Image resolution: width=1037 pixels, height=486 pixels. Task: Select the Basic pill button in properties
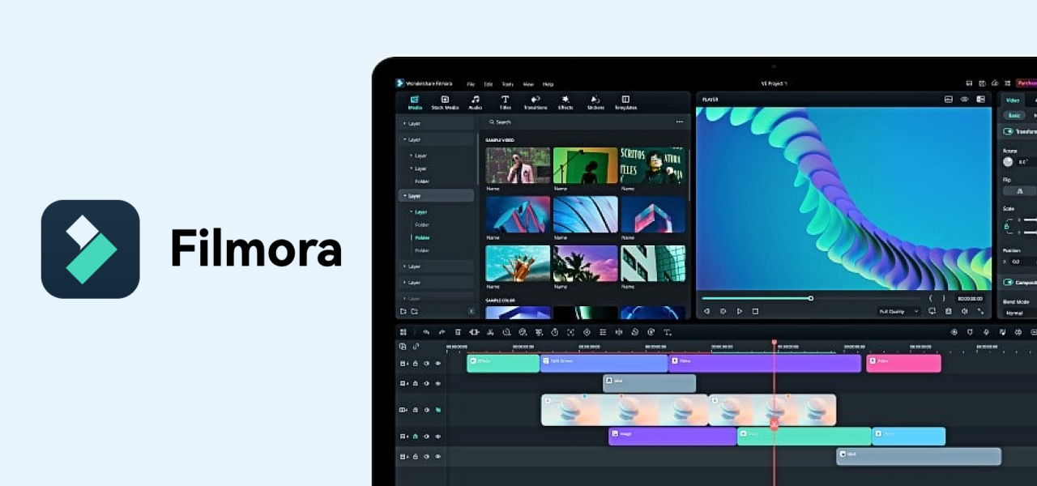pos(1014,116)
